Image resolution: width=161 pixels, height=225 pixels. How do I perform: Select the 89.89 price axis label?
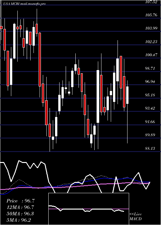150,135
